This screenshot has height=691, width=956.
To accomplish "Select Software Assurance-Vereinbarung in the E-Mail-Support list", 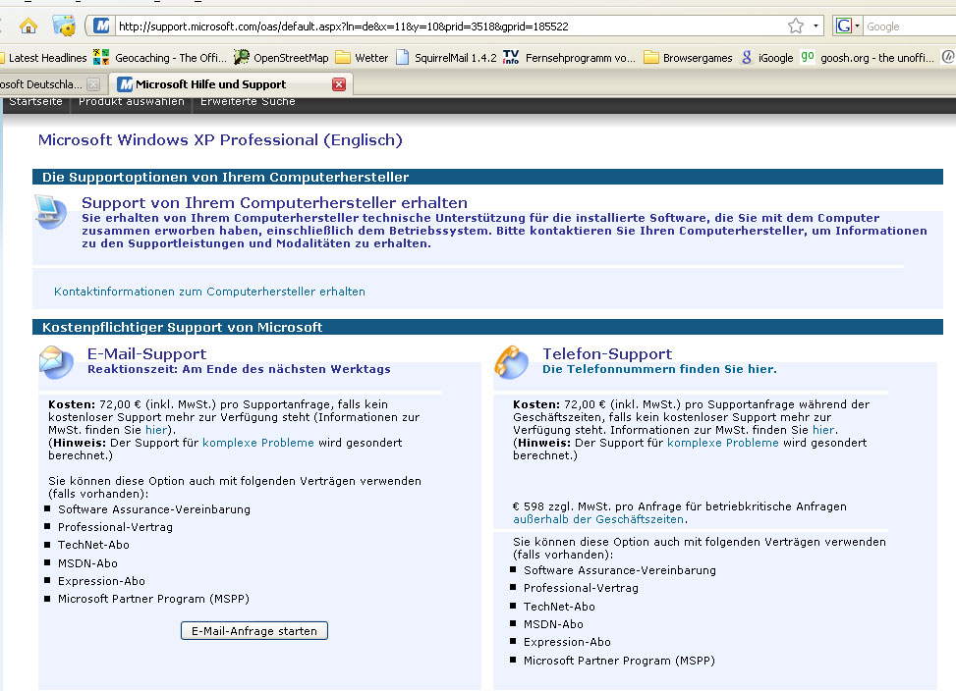I will tap(154, 509).
